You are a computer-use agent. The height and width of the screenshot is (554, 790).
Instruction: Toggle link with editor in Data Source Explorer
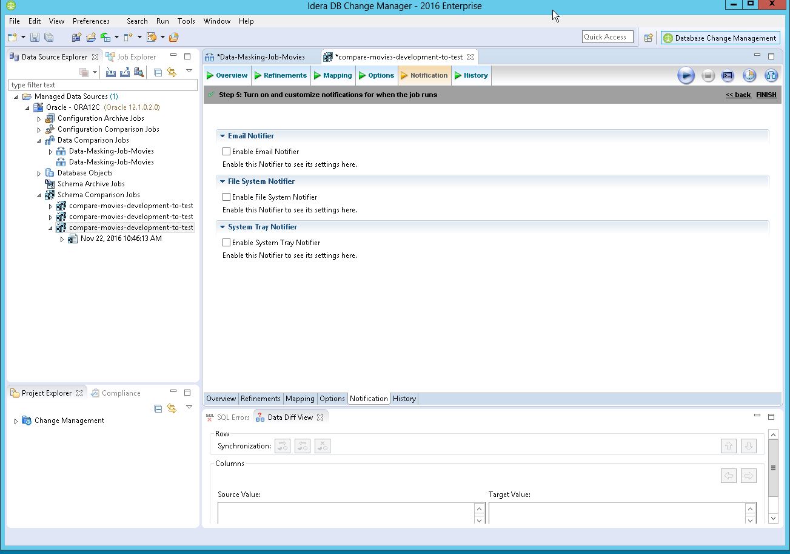172,72
